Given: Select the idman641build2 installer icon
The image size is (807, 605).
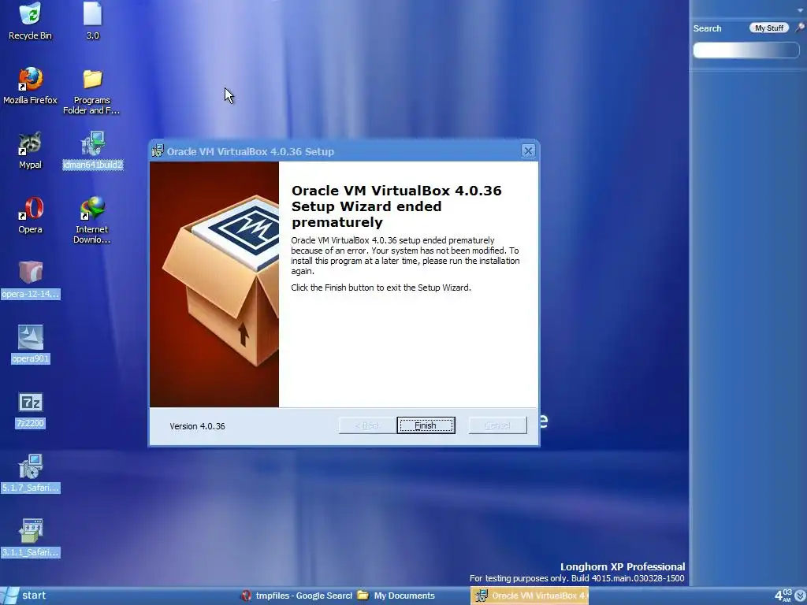Looking at the screenshot, I should (x=93, y=150).
